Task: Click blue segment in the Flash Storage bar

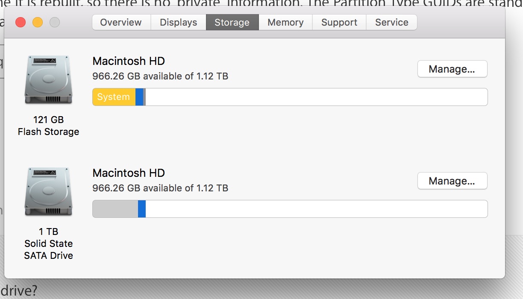Action: click(x=139, y=97)
